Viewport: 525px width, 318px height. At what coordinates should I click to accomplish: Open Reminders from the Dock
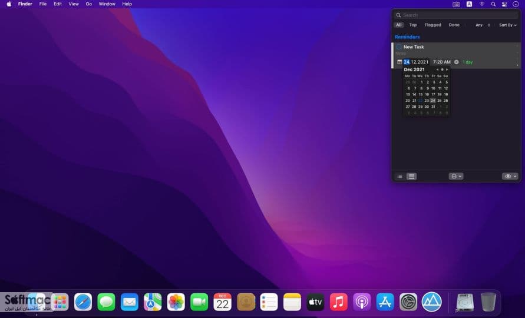coord(269,302)
